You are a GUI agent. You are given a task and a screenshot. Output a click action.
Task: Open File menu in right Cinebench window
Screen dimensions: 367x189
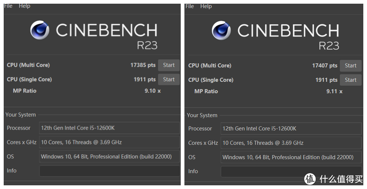190,6
